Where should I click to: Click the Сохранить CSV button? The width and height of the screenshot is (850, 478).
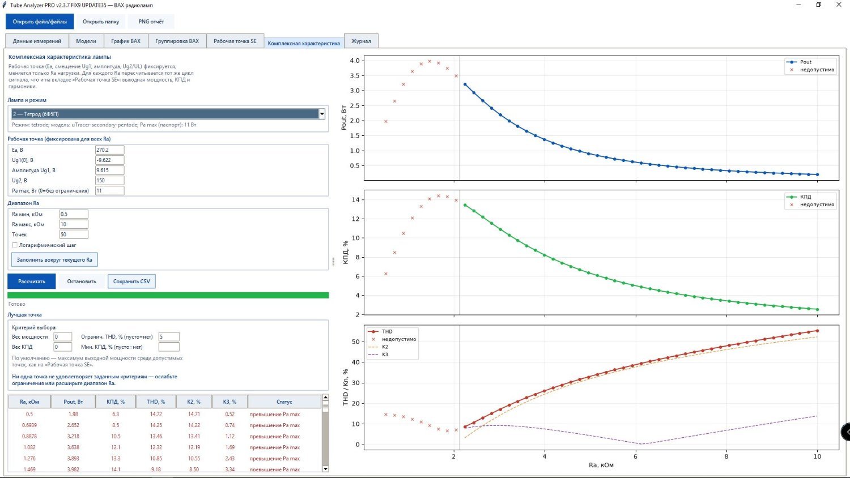pyautogui.click(x=131, y=281)
